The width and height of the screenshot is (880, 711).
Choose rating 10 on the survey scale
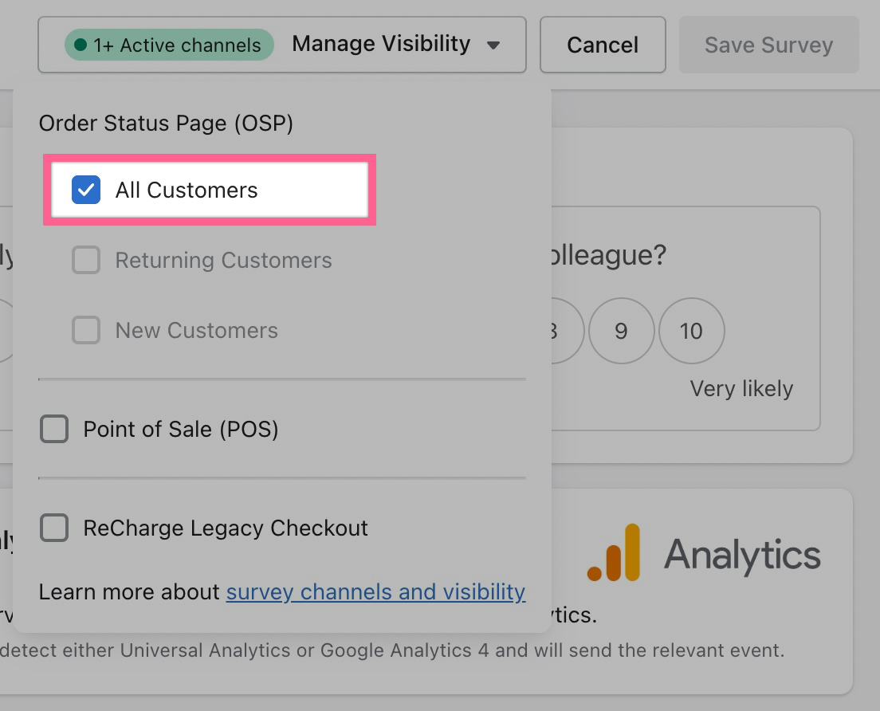click(x=691, y=331)
